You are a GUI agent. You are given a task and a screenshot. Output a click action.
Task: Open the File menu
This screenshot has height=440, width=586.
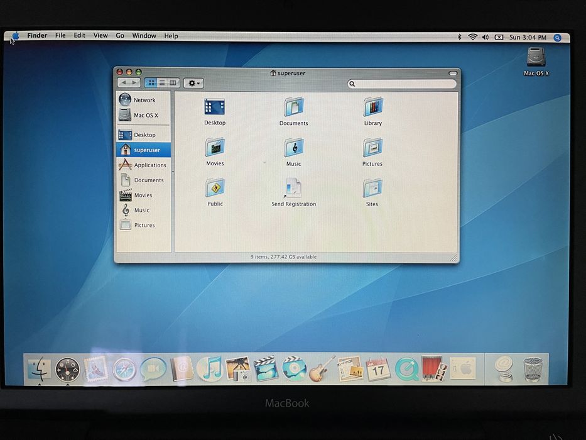point(60,36)
